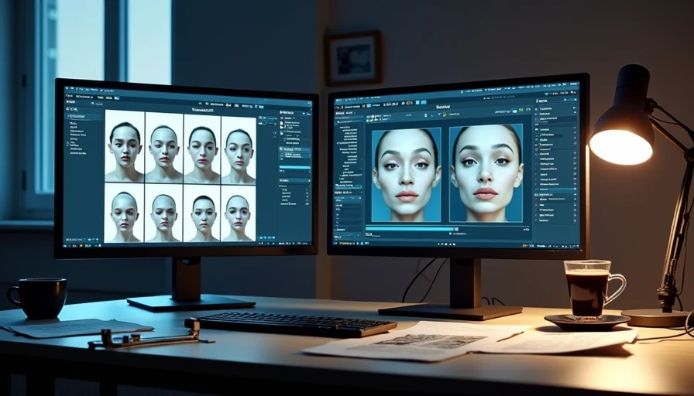Click progress bar handle on right monitor
The height and width of the screenshot is (396, 694).
pos(457,229)
